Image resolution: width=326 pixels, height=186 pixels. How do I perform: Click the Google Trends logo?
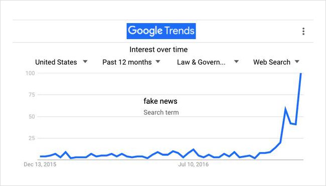pos(161,31)
